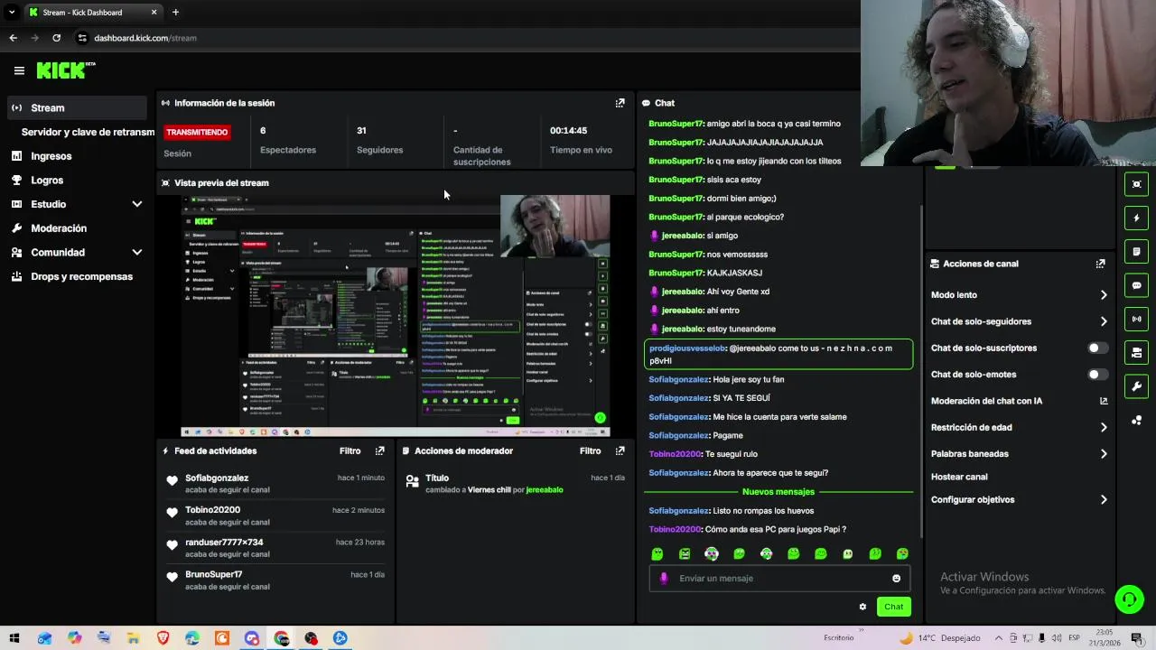Open the Moderación del chat con IA external link icon
This screenshot has height=650, width=1156.
click(x=1103, y=401)
